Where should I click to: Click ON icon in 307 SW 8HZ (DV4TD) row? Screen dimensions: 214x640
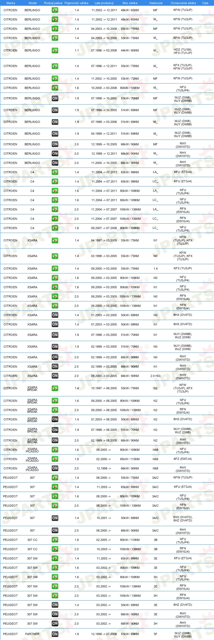click(55, 605)
